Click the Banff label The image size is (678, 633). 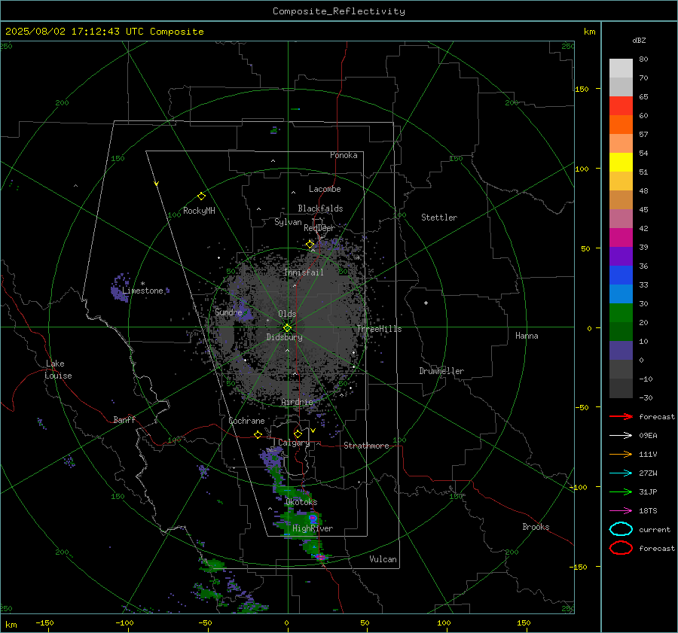point(124,419)
